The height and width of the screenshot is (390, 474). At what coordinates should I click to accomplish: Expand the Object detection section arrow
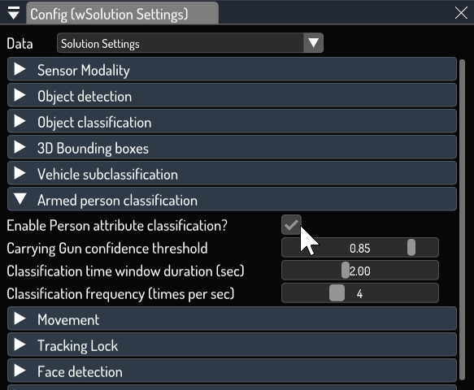(20, 95)
